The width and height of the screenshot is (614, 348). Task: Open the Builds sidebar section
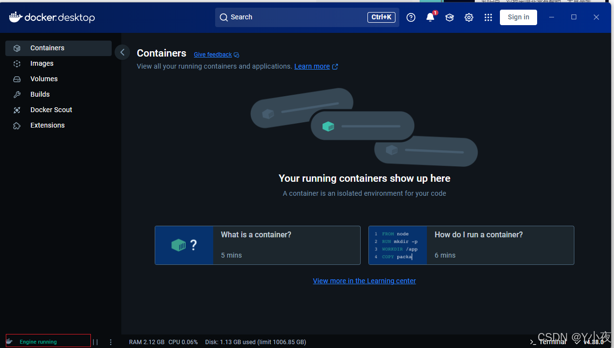pyautogui.click(x=58, y=94)
